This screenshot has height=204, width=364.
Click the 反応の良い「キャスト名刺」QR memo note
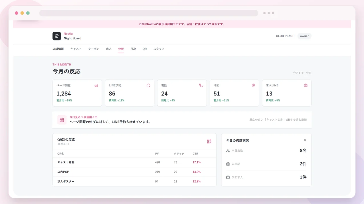(278, 120)
